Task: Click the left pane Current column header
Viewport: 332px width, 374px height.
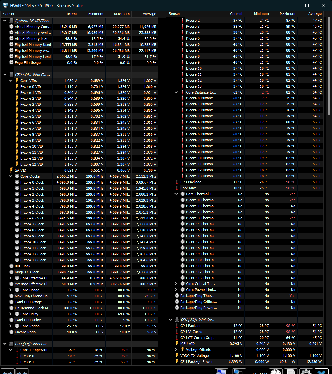Action: click(65, 14)
